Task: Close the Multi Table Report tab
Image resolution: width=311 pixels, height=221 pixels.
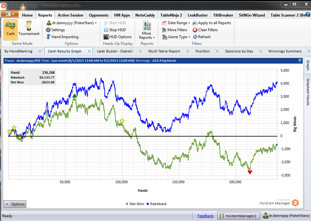Action: click(x=188, y=51)
